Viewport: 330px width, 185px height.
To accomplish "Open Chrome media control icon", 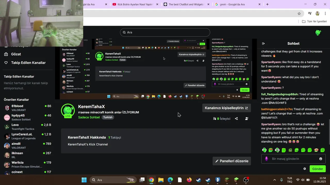I will pos(310,14).
